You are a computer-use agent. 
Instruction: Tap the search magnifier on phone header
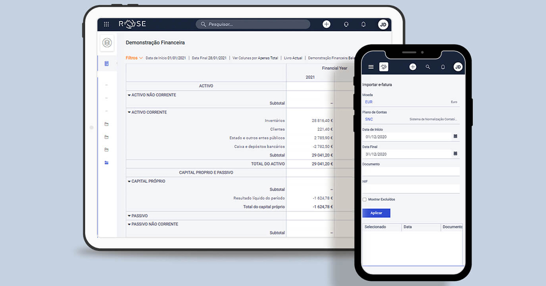428,67
